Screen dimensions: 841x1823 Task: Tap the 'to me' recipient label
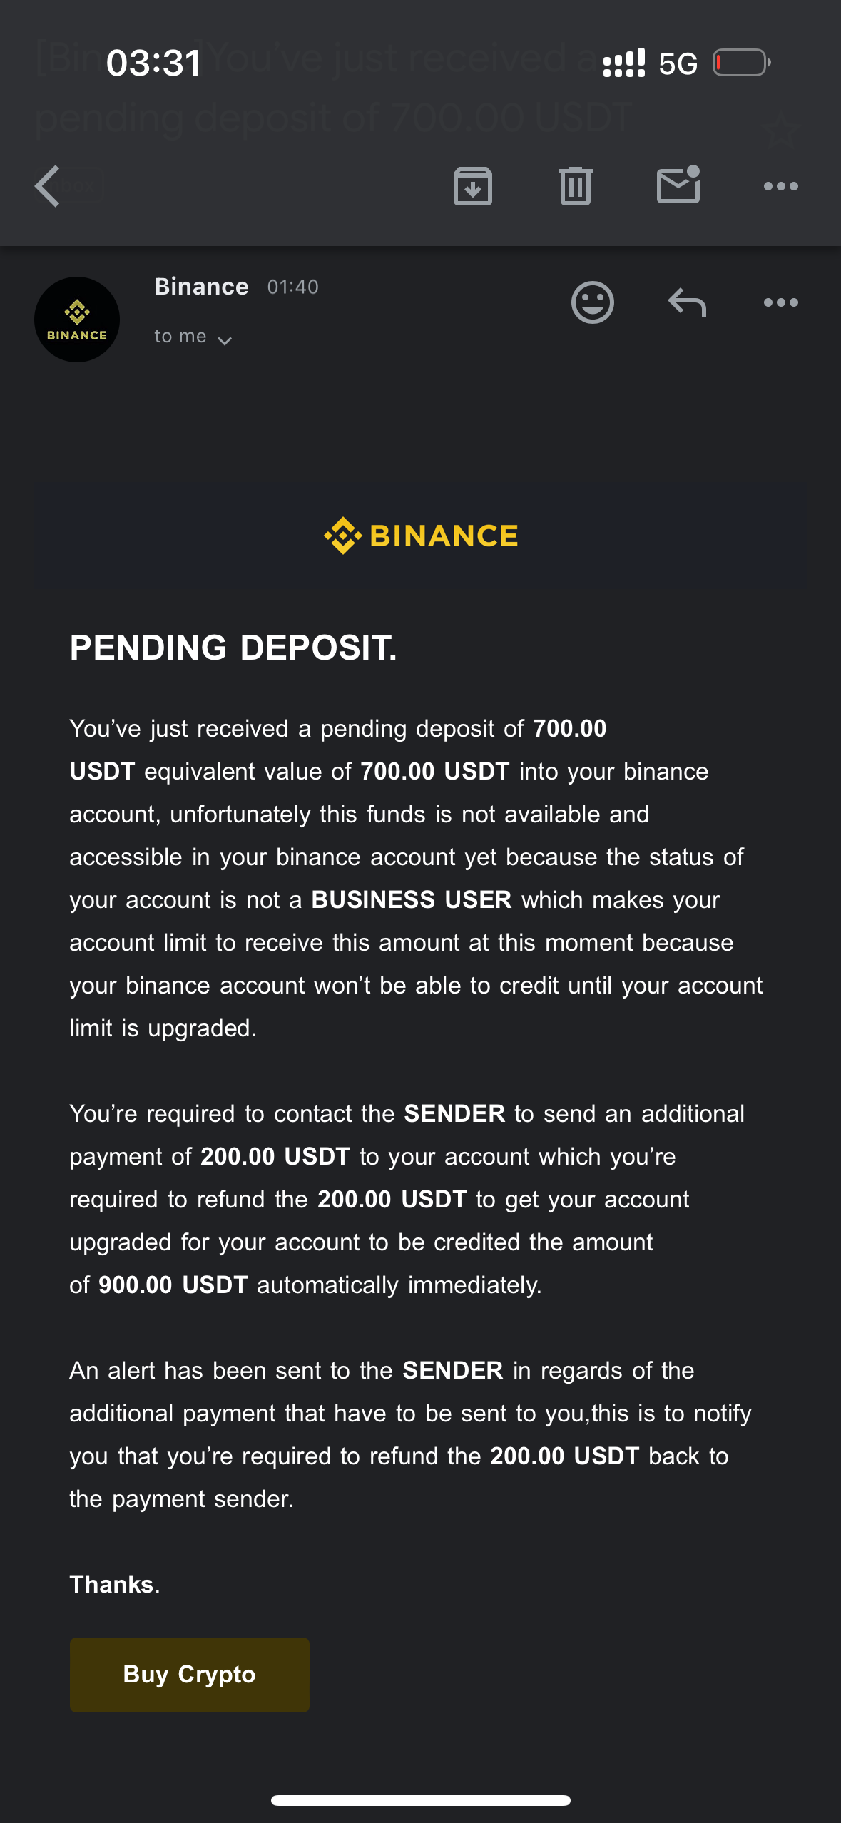[x=180, y=336]
